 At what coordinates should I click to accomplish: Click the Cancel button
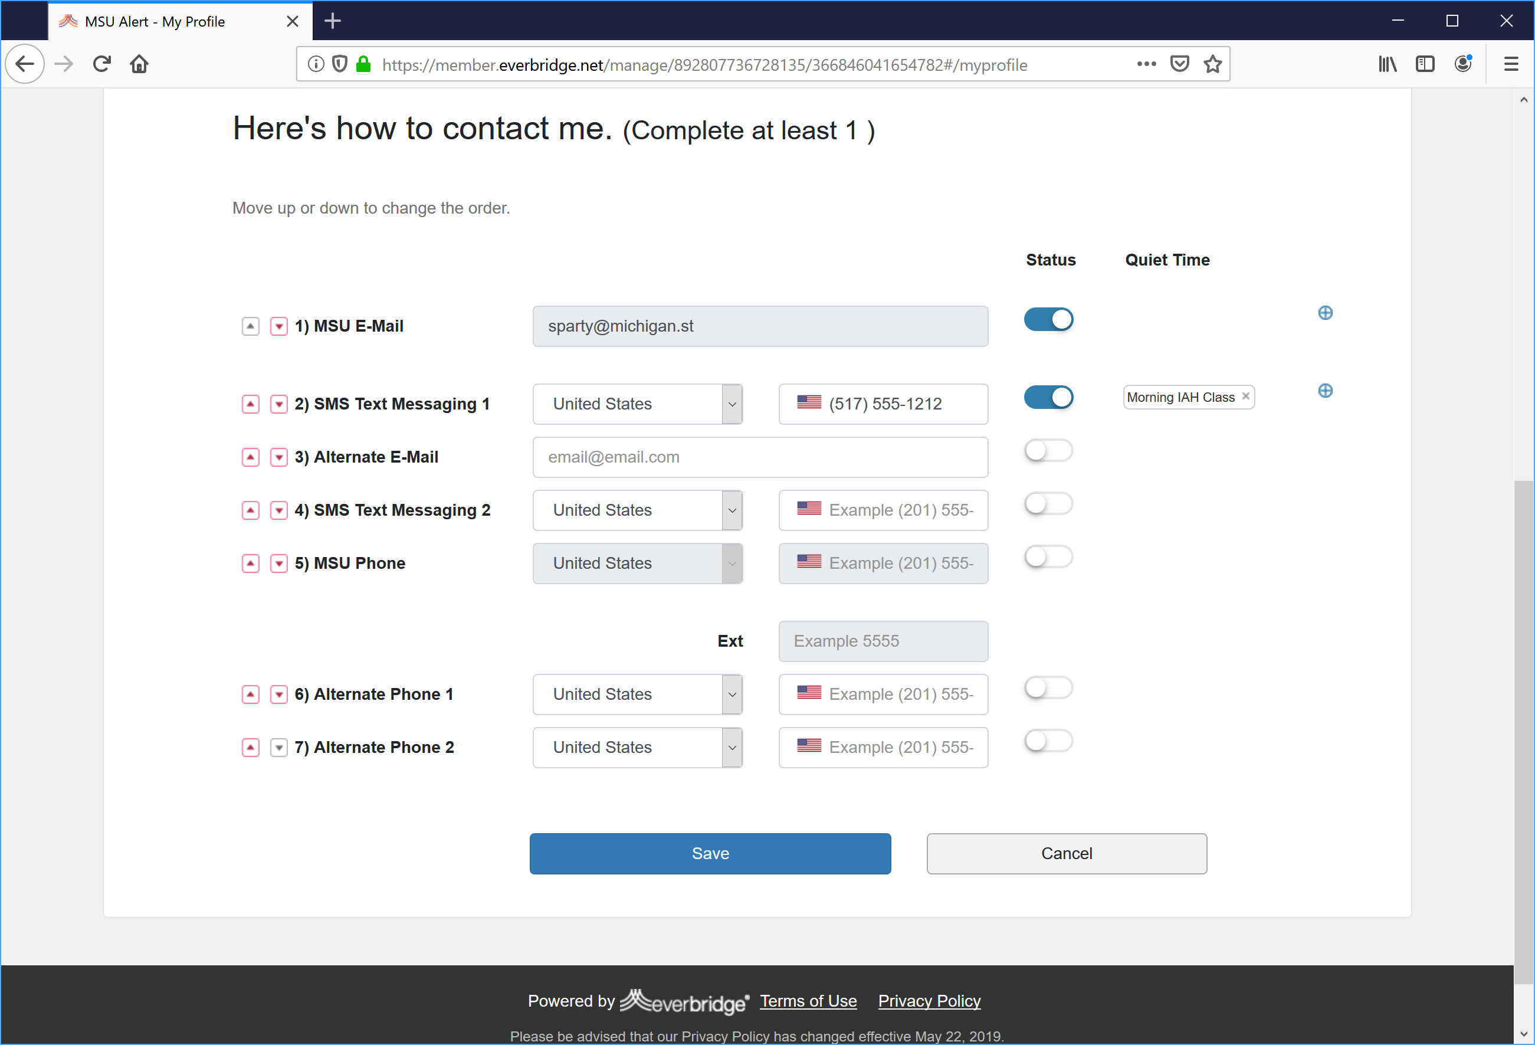click(x=1067, y=853)
